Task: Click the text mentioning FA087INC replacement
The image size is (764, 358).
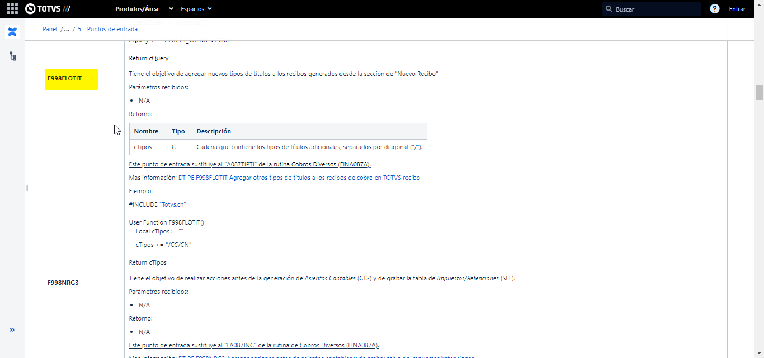Action: click(254, 345)
